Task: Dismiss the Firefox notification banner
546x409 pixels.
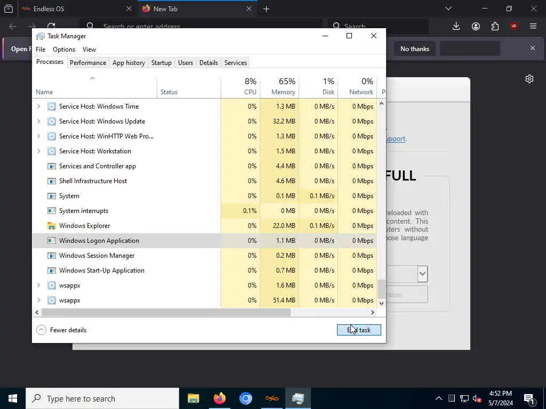Action: point(533,48)
